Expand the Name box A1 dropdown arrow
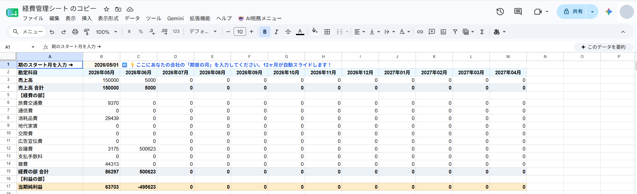 [33, 47]
